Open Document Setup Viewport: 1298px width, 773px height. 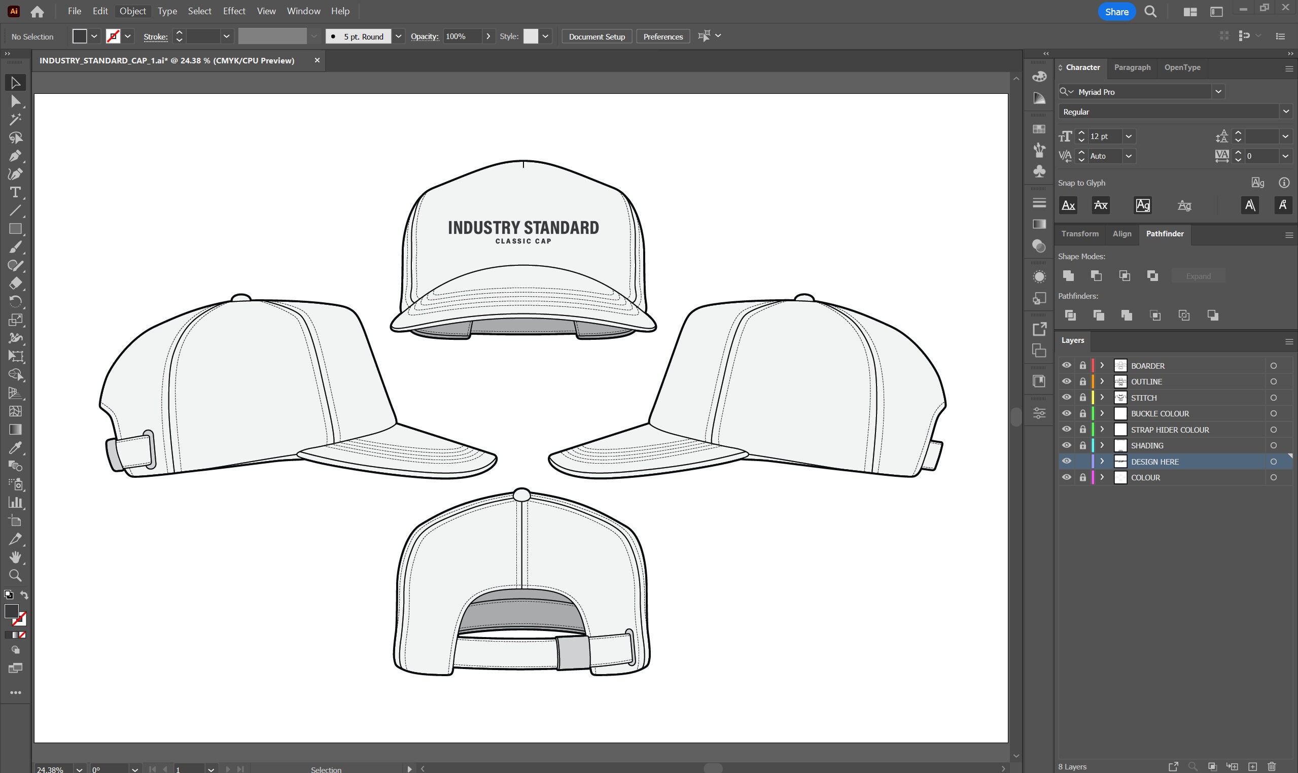point(597,37)
